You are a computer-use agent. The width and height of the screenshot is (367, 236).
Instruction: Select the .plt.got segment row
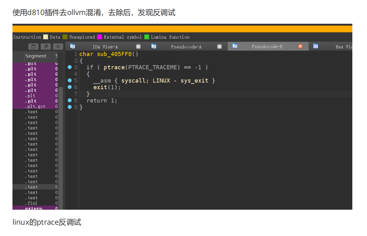pos(35,106)
